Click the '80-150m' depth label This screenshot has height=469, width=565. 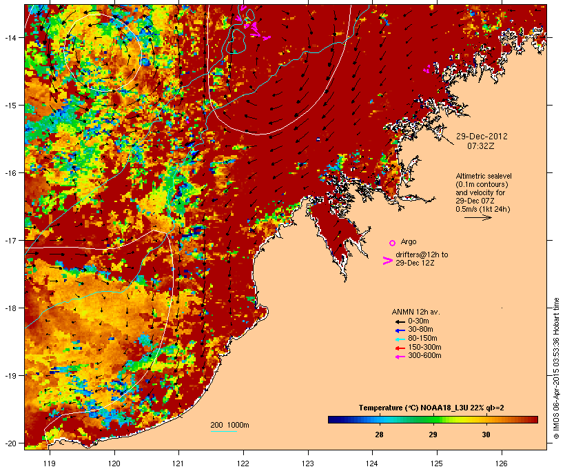[x=422, y=339]
